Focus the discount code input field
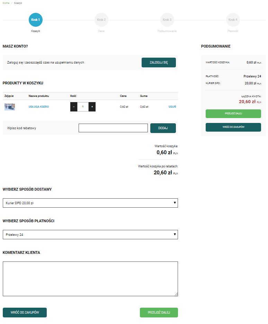Image resolution: width=268 pixels, height=324 pixels. (x=113, y=128)
